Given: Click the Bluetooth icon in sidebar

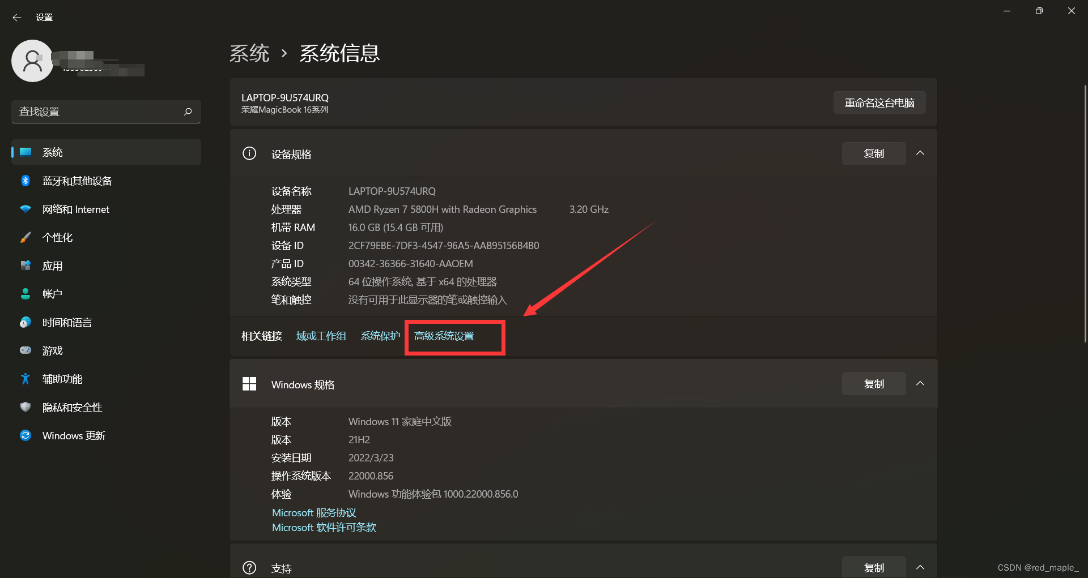Looking at the screenshot, I should pyautogui.click(x=25, y=181).
